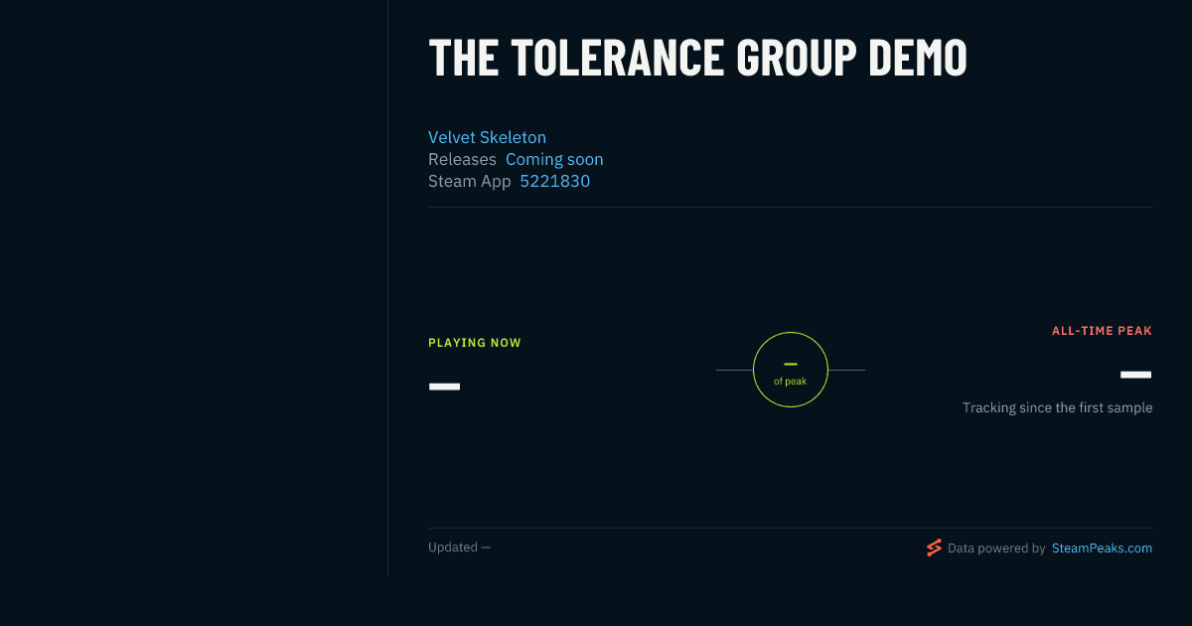1192x626 pixels.
Task: Click the of peak text inside circle
Action: 791,382
